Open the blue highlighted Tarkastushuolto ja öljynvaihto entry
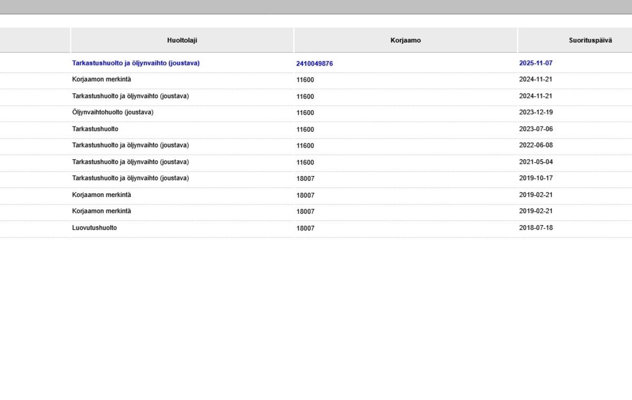 136,63
